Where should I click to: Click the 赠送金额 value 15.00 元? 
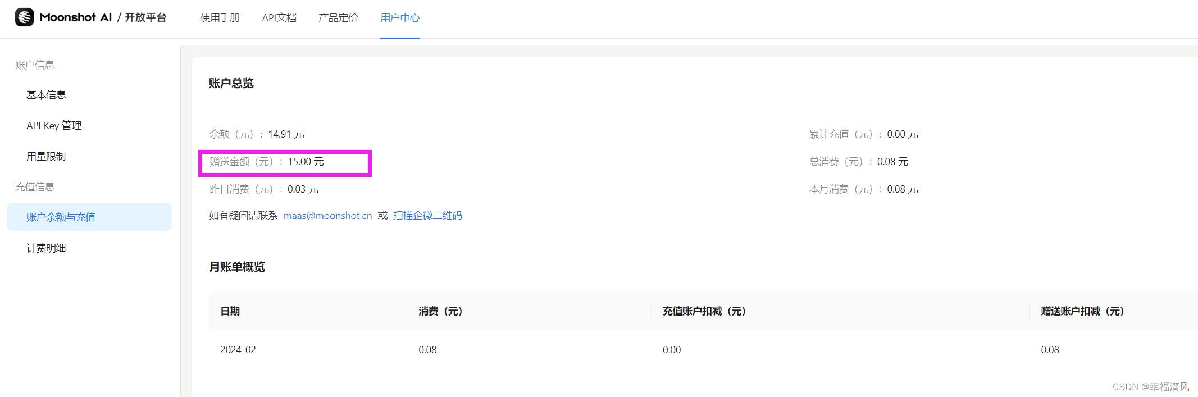coord(306,162)
